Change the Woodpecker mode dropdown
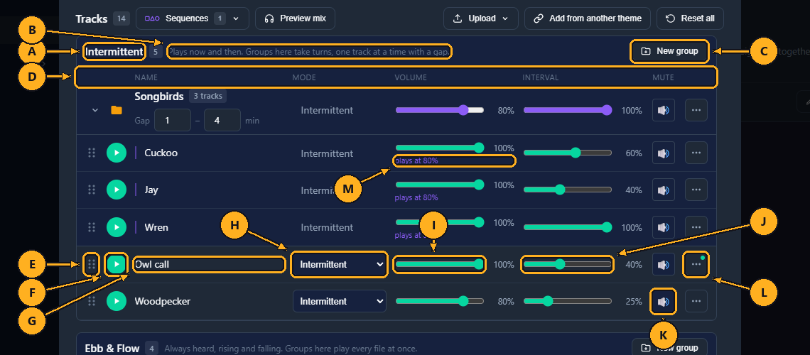This screenshot has width=810, height=355. 340,301
